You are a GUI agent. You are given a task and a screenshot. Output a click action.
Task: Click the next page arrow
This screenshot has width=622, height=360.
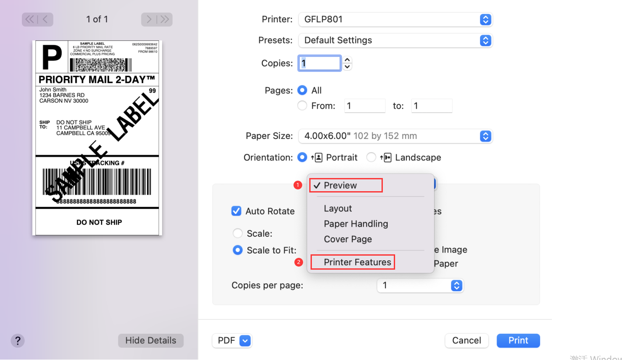coord(148,19)
